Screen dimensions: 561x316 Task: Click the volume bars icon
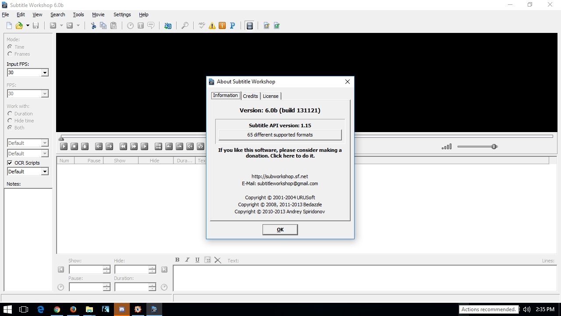pyautogui.click(x=447, y=147)
